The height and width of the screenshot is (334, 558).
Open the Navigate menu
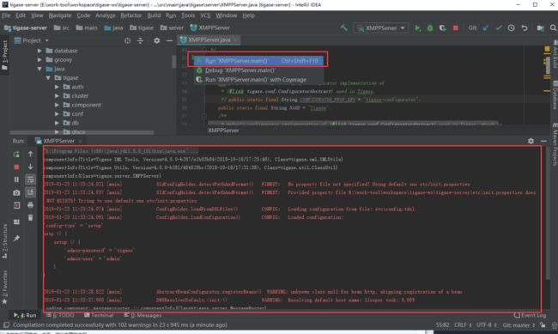click(60, 15)
